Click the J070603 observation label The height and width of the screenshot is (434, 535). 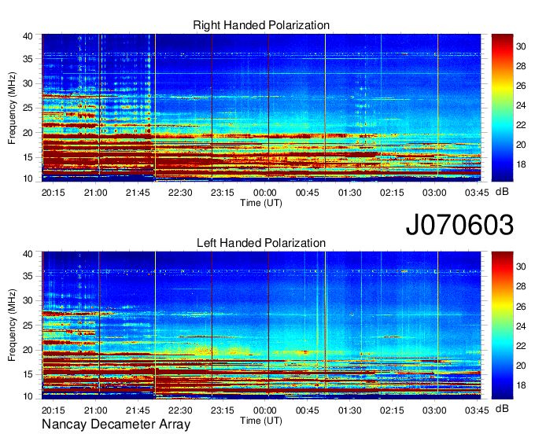[x=459, y=225]
